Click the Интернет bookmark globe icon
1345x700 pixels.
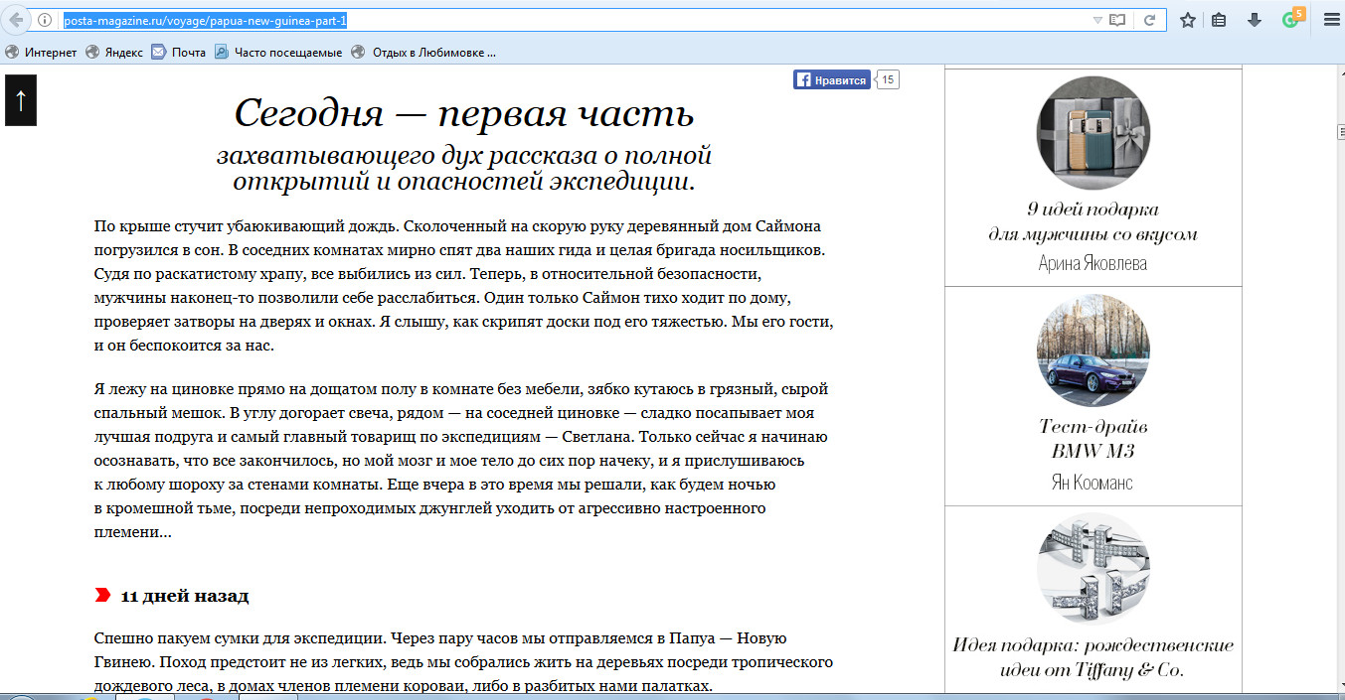point(12,53)
